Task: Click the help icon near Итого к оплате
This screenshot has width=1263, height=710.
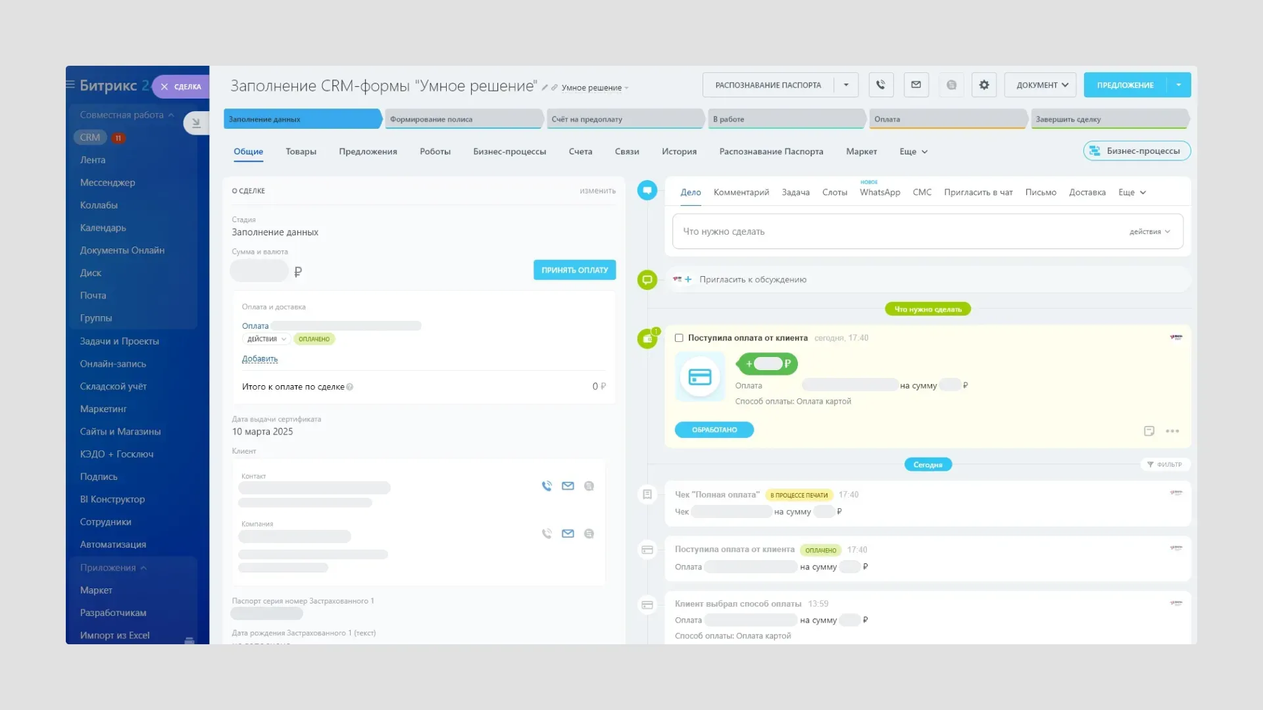Action: (350, 387)
